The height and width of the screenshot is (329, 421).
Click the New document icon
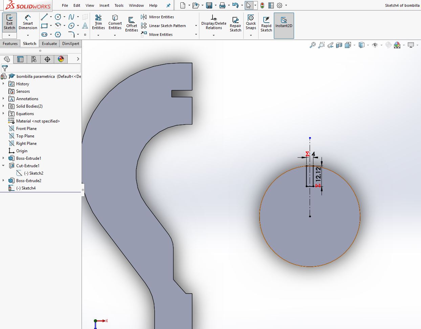(183, 5)
